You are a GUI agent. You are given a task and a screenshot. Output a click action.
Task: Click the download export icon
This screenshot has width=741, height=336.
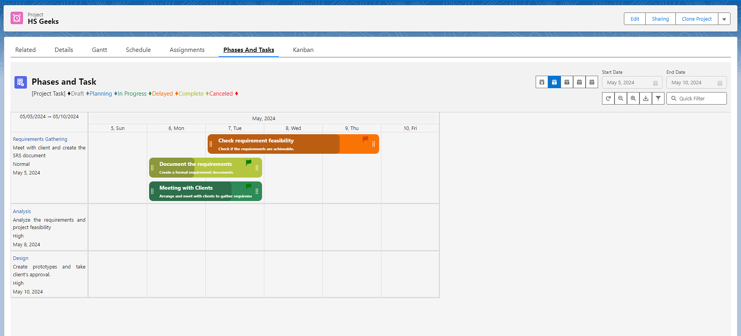(645, 98)
